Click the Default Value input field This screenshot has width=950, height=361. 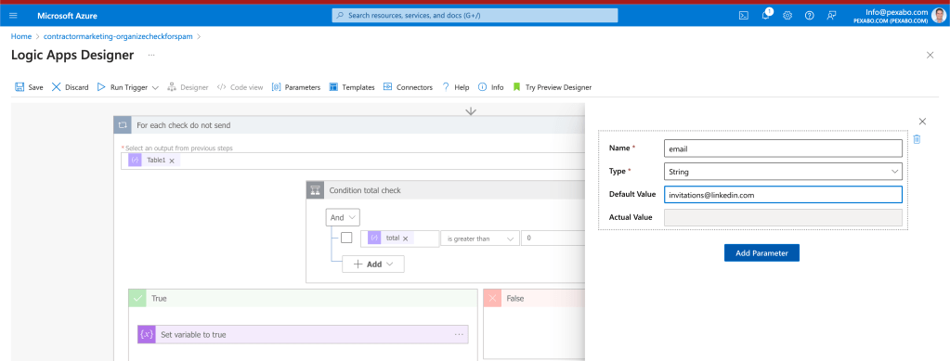(783, 195)
